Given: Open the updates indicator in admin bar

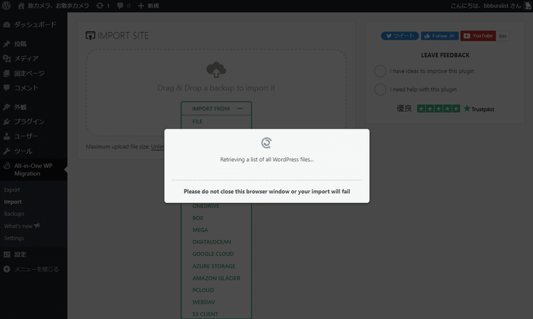Looking at the screenshot, I should tap(103, 5).
